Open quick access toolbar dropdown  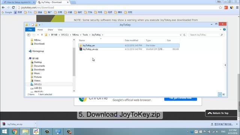(x=39, y=25)
